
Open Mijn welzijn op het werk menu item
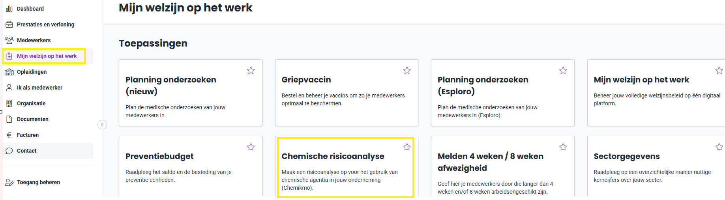[x=48, y=56]
